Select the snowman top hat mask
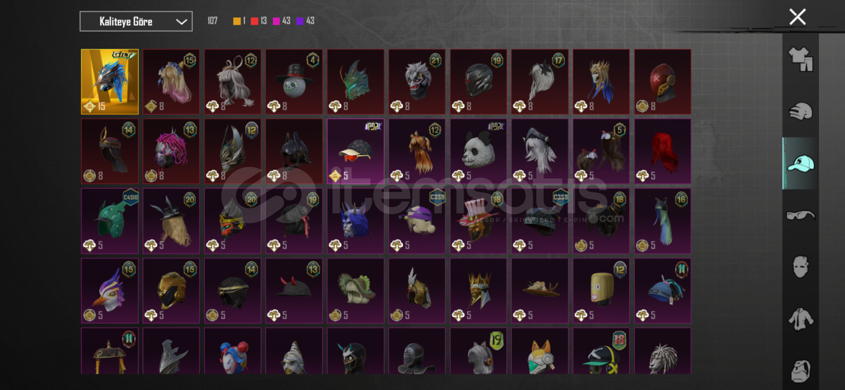Image resolution: width=845 pixels, height=390 pixels. [x=294, y=82]
